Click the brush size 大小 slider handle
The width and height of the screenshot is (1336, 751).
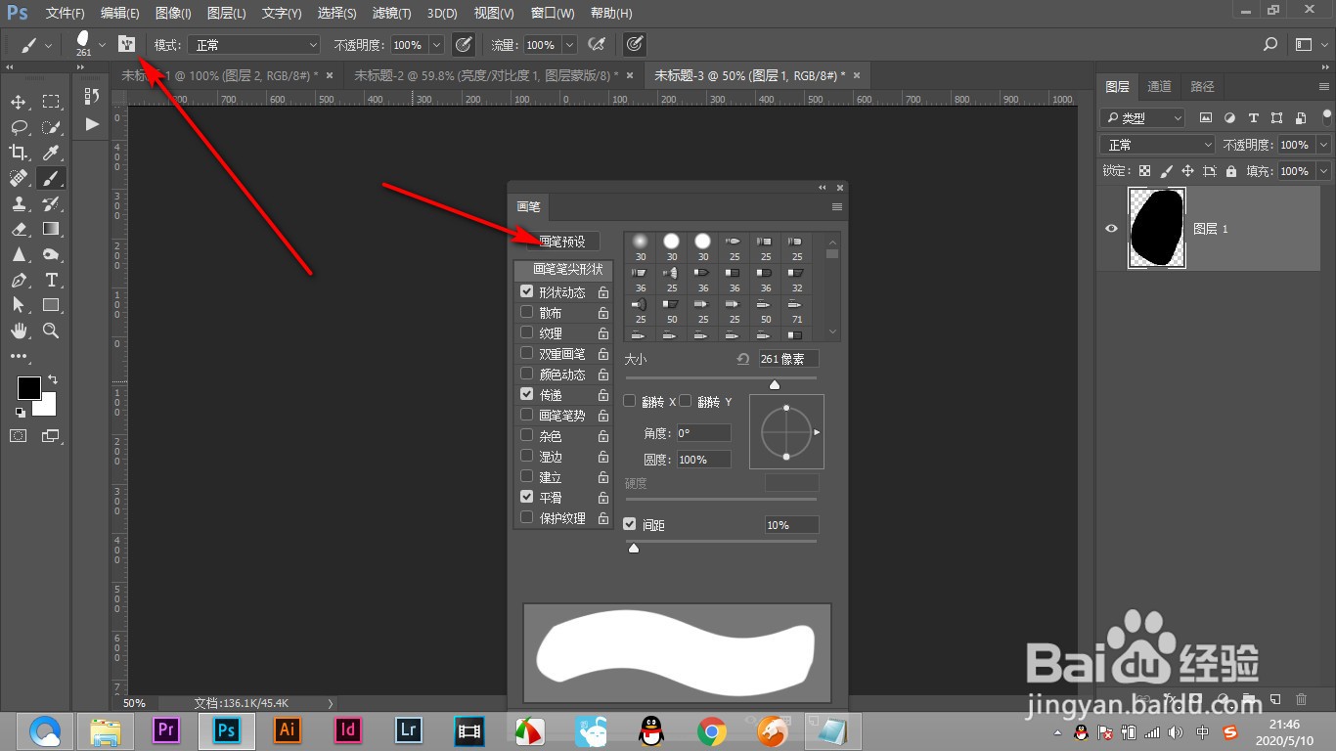click(x=775, y=384)
